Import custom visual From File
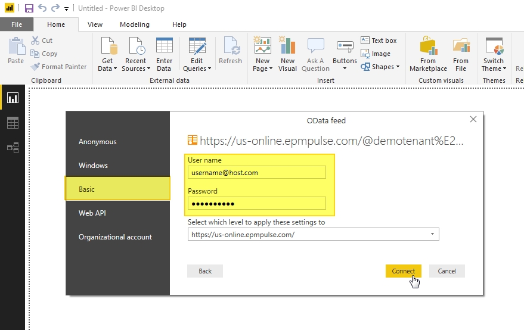The image size is (524, 330). [x=461, y=54]
